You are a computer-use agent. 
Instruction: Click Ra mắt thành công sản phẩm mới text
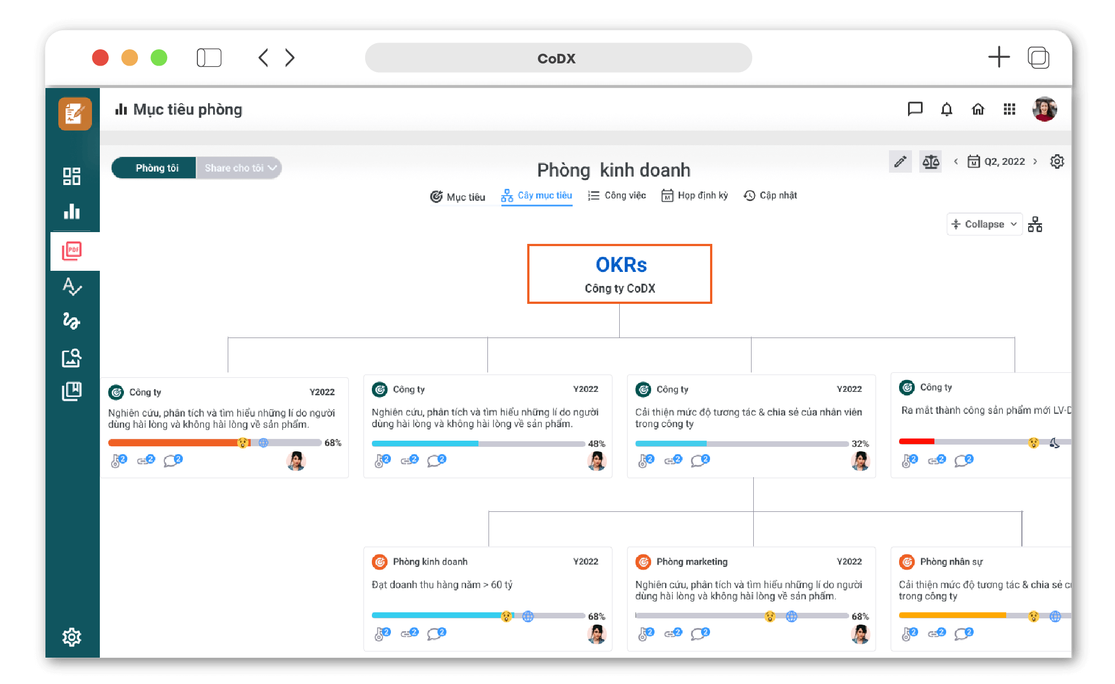(986, 410)
